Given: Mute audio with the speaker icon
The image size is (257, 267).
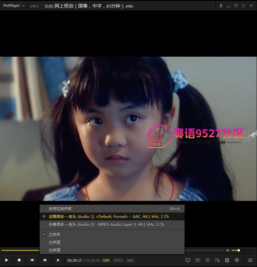Looking at the screenshot, I should coord(228,250).
